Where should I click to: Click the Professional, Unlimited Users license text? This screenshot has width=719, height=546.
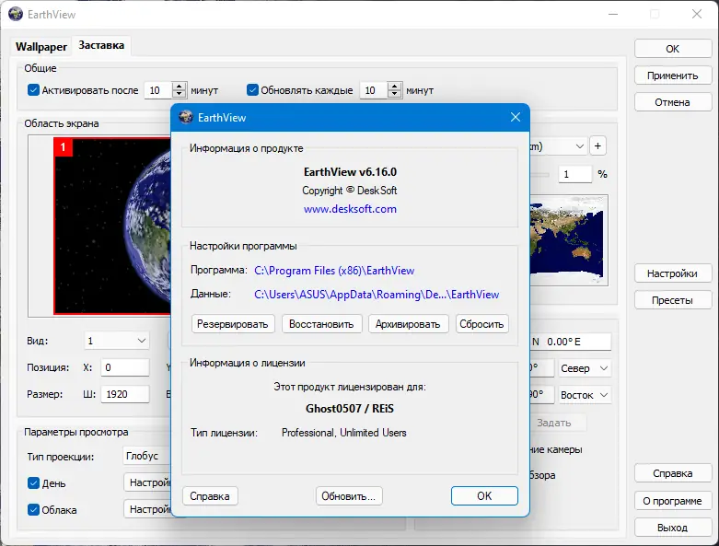tap(344, 433)
